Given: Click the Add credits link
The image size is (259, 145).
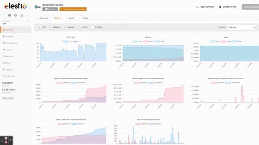Looking at the screenshot, I should 8,98.
